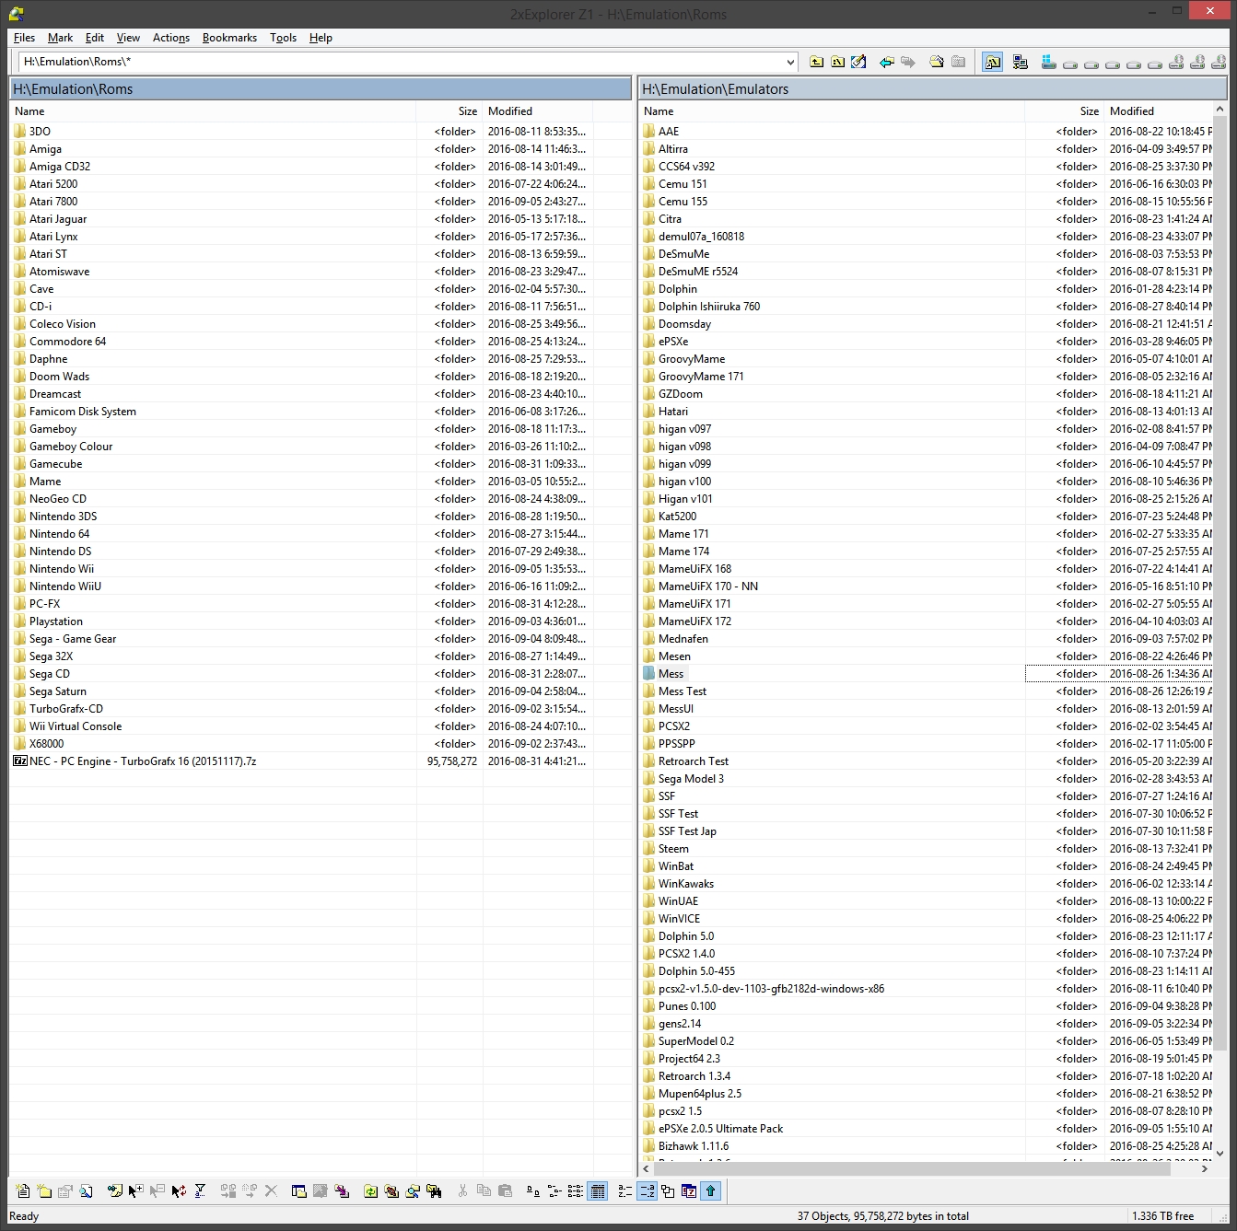
Task: Select the Mednafen folder
Action: tap(683, 639)
